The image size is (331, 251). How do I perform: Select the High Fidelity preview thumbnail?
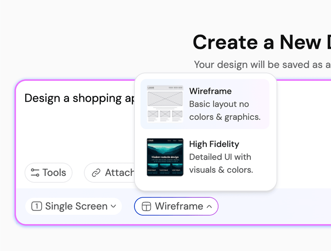[165, 157]
